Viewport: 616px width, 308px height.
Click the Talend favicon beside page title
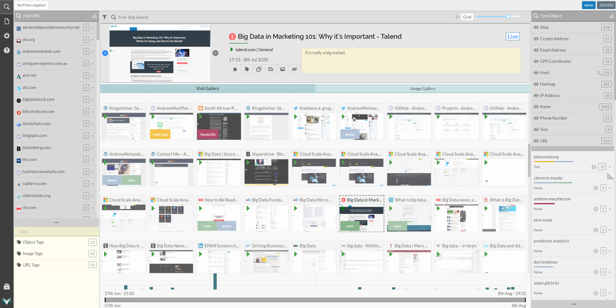point(232,36)
